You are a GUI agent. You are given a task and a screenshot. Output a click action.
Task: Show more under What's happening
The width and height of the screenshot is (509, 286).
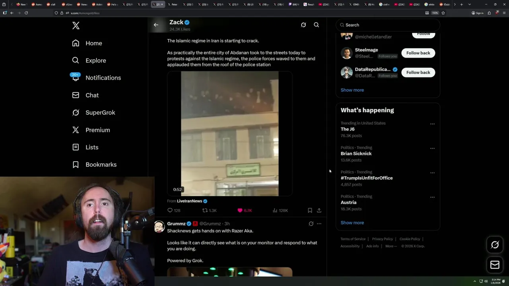coord(352,223)
